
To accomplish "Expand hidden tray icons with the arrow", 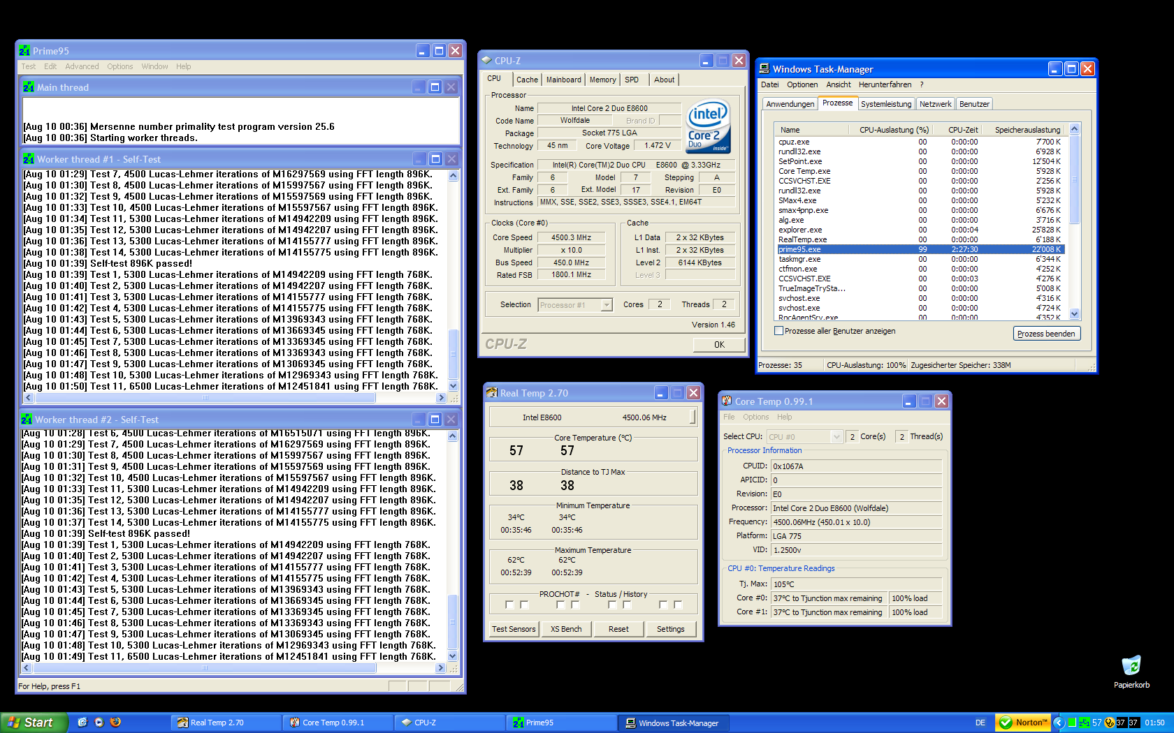I will coord(1059,723).
